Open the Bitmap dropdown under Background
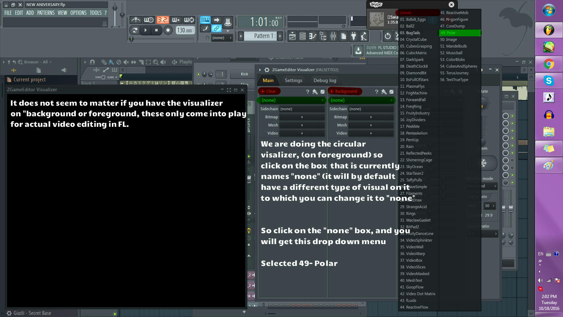Screen dimensions: 563x317 coord(371,117)
